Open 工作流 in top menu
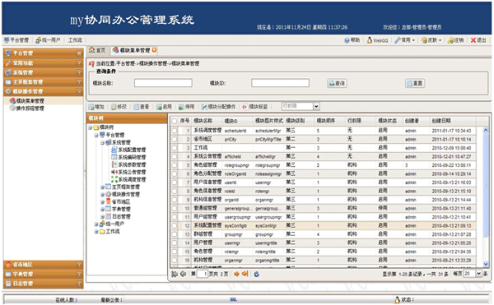The height and width of the screenshot is (305, 494). 75,40
